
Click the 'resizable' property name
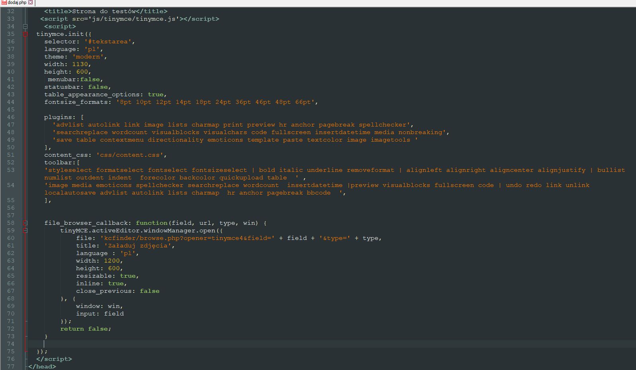94,276
